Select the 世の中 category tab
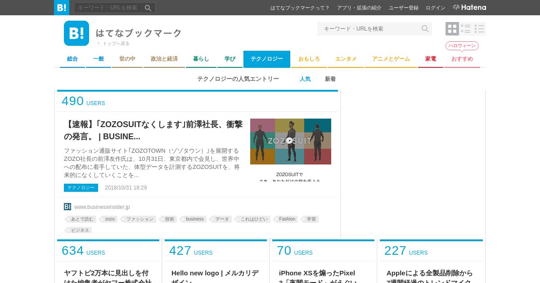 point(127,59)
